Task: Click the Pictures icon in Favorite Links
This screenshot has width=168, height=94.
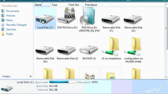Action: pyautogui.click(x=3, y=16)
